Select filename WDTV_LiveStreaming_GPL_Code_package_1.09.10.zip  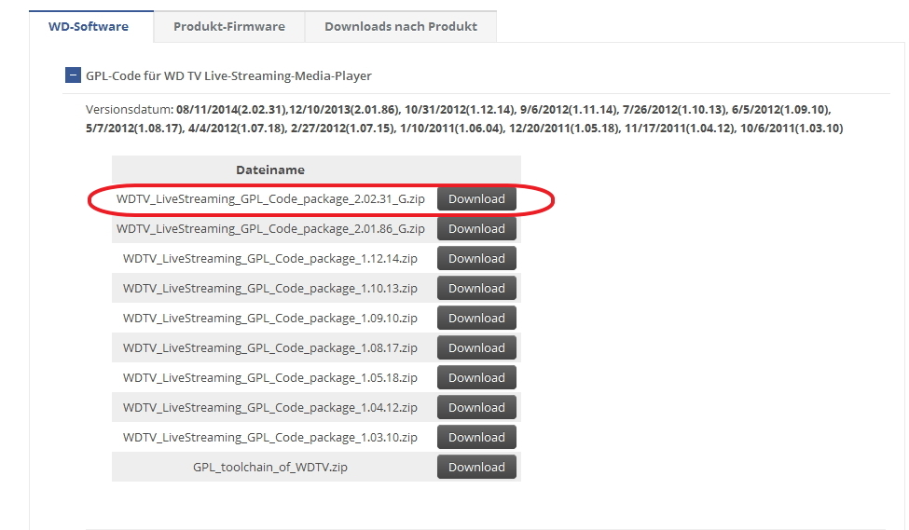[x=270, y=319]
